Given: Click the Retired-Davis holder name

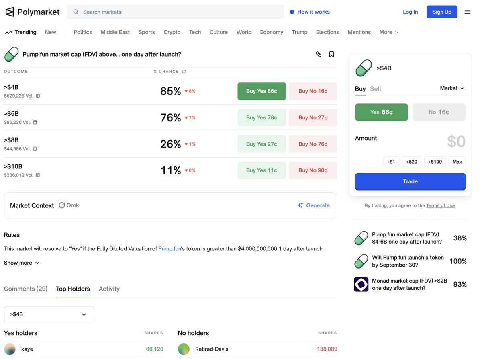Looking at the screenshot, I should pyautogui.click(x=212, y=349).
